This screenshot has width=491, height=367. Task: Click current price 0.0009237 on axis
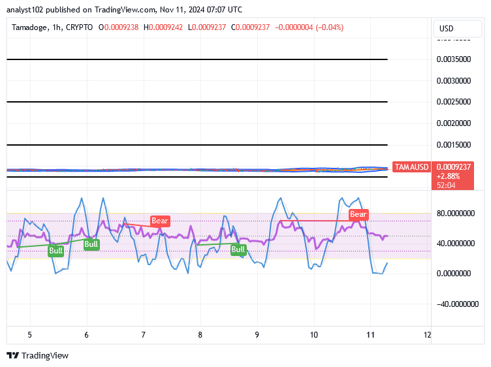pos(454,167)
